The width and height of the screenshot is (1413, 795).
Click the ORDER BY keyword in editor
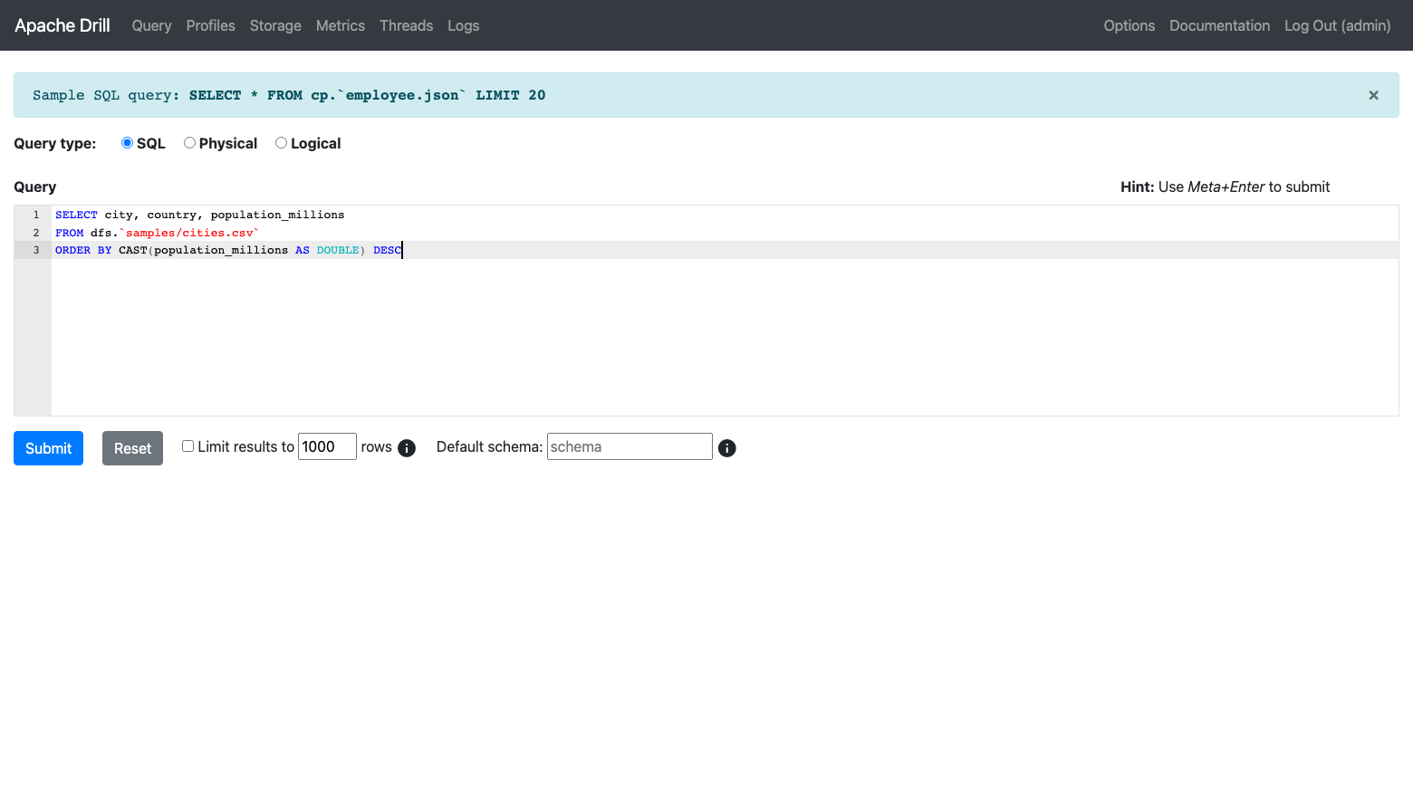click(x=83, y=250)
